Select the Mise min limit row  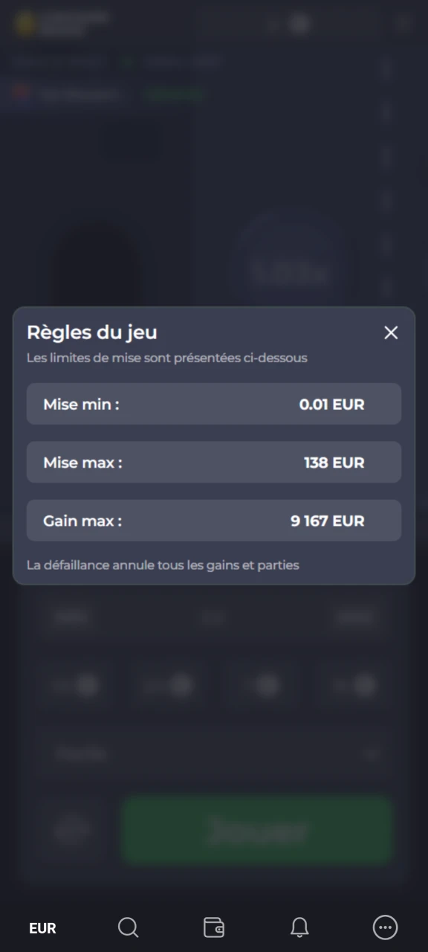point(214,404)
